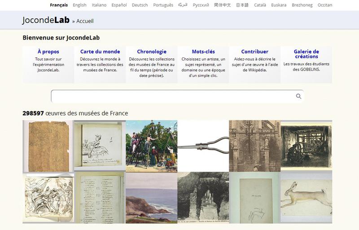Open Carte du monde page
Screen dimensions: 359x230
100,52
